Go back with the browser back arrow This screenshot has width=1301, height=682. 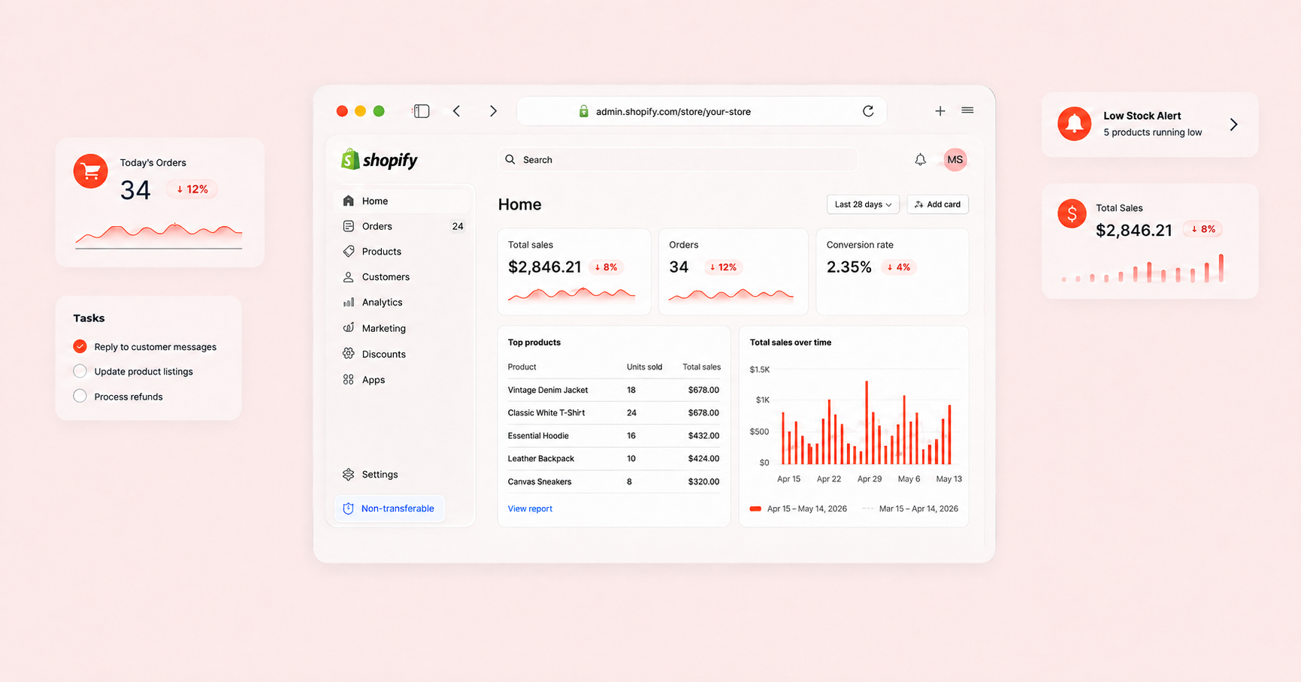[456, 111]
